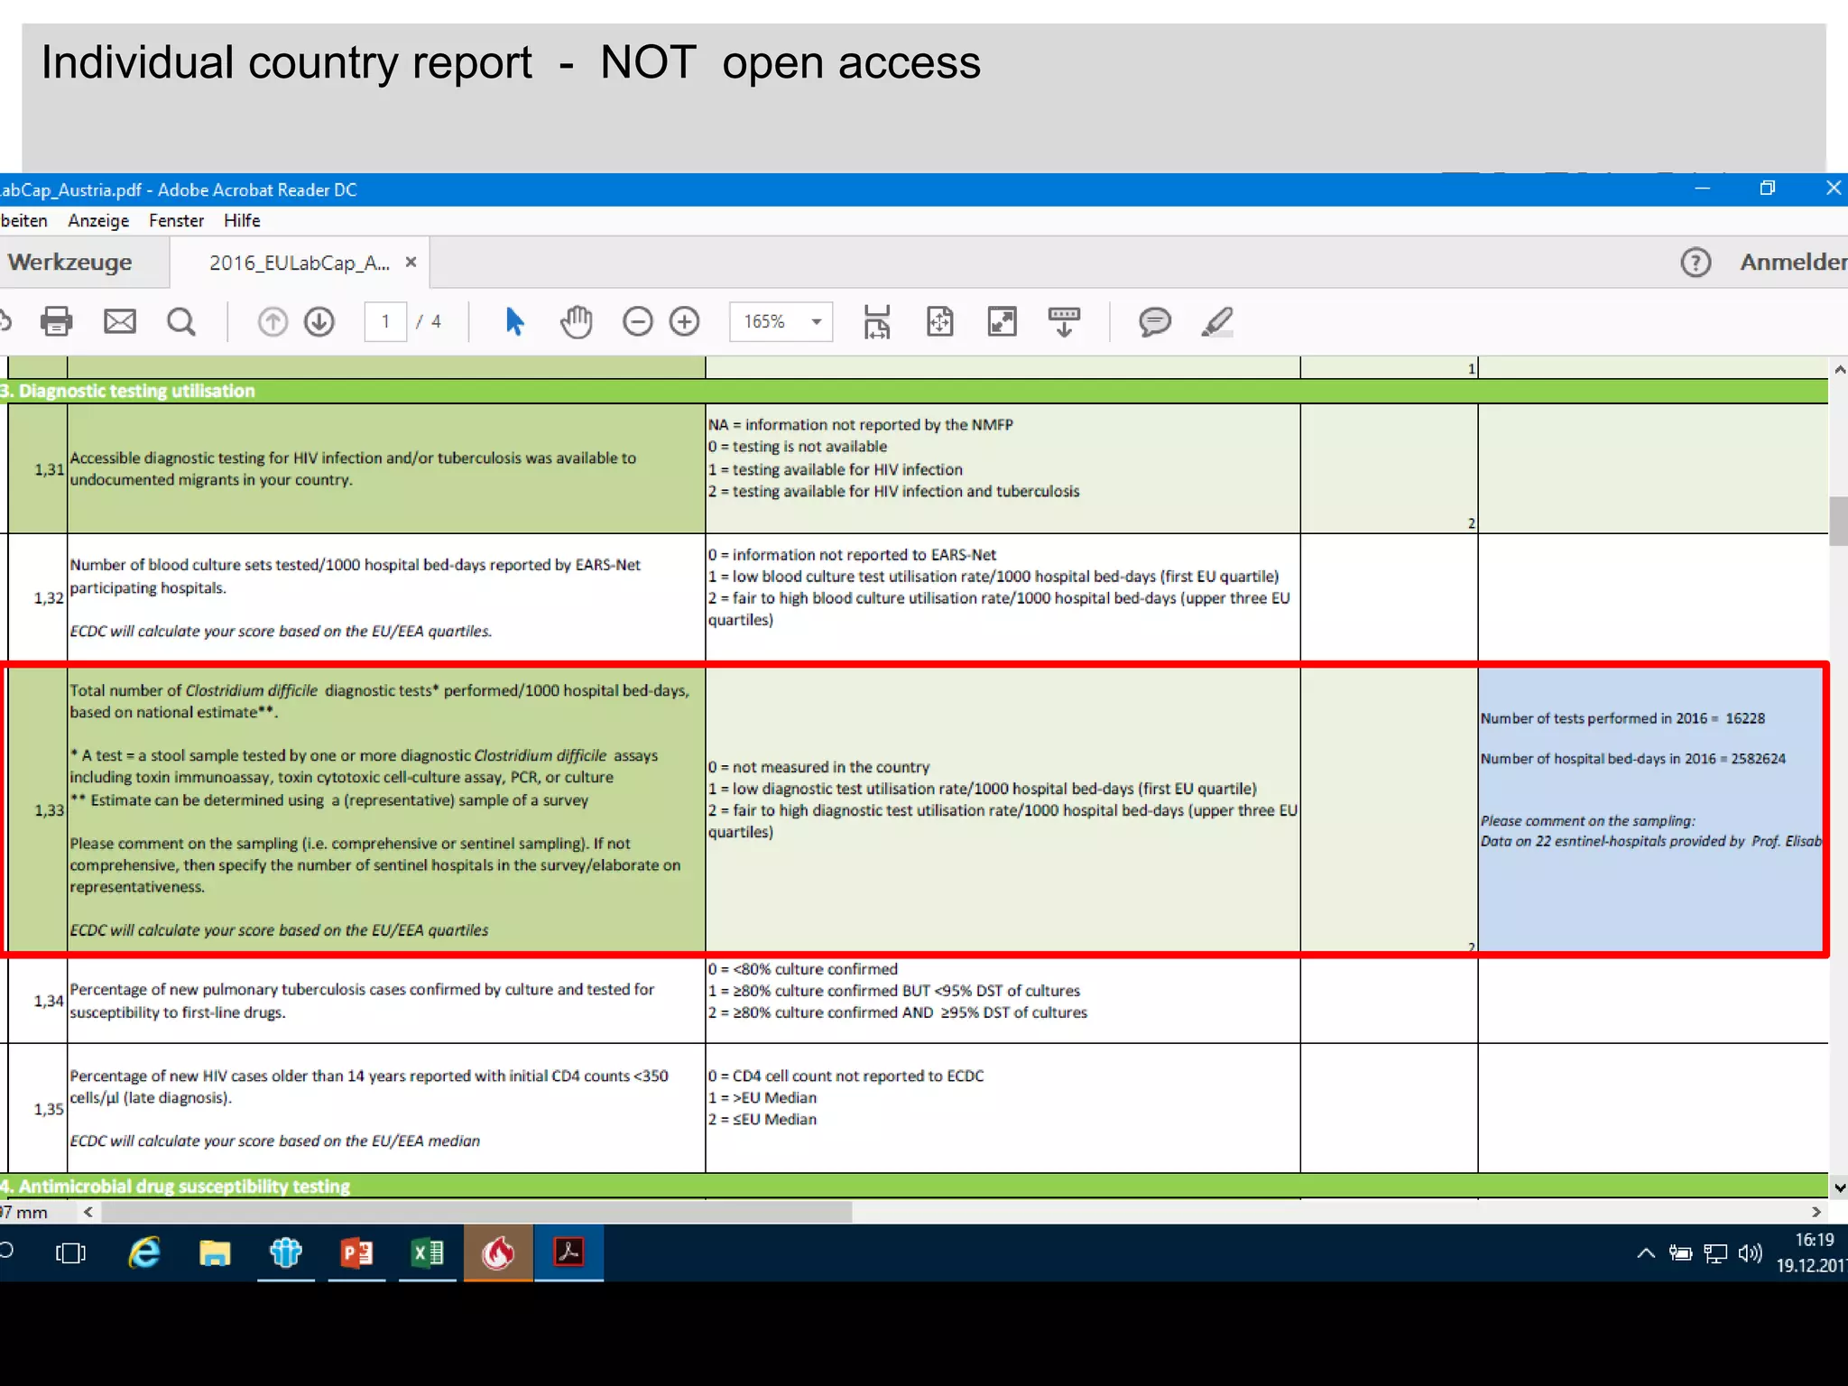Click horizontal scrollbar right arrow
Image resolution: width=1848 pixels, height=1386 pixels.
[1816, 1212]
